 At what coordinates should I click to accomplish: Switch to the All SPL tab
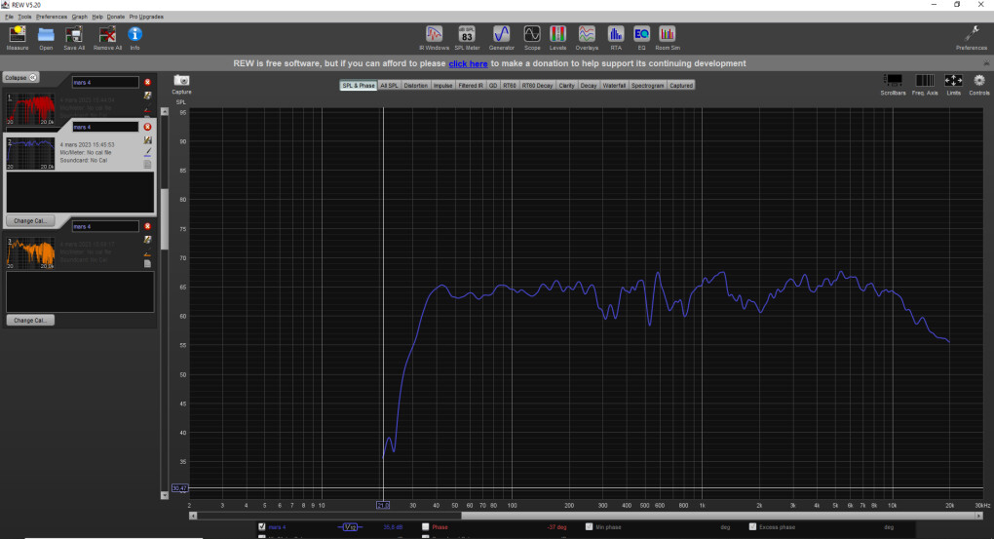coord(389,86)
